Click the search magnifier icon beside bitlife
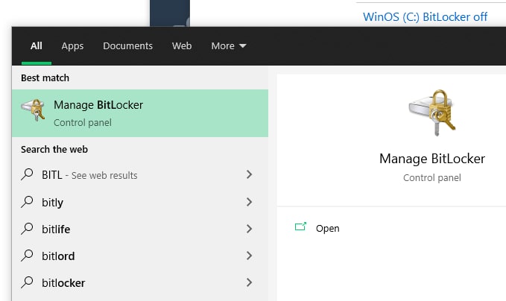506x301 pixels. point(27,229)
